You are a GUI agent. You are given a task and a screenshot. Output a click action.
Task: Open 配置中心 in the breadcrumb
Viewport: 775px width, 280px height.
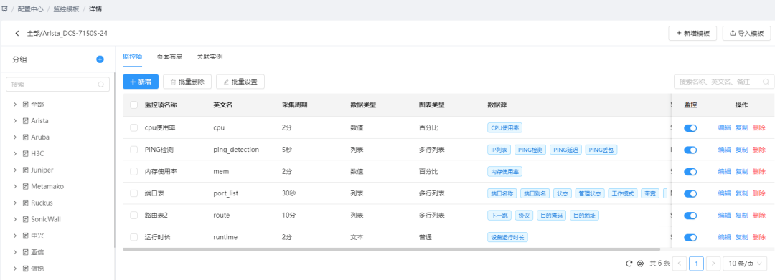click(x=30, y=9)
